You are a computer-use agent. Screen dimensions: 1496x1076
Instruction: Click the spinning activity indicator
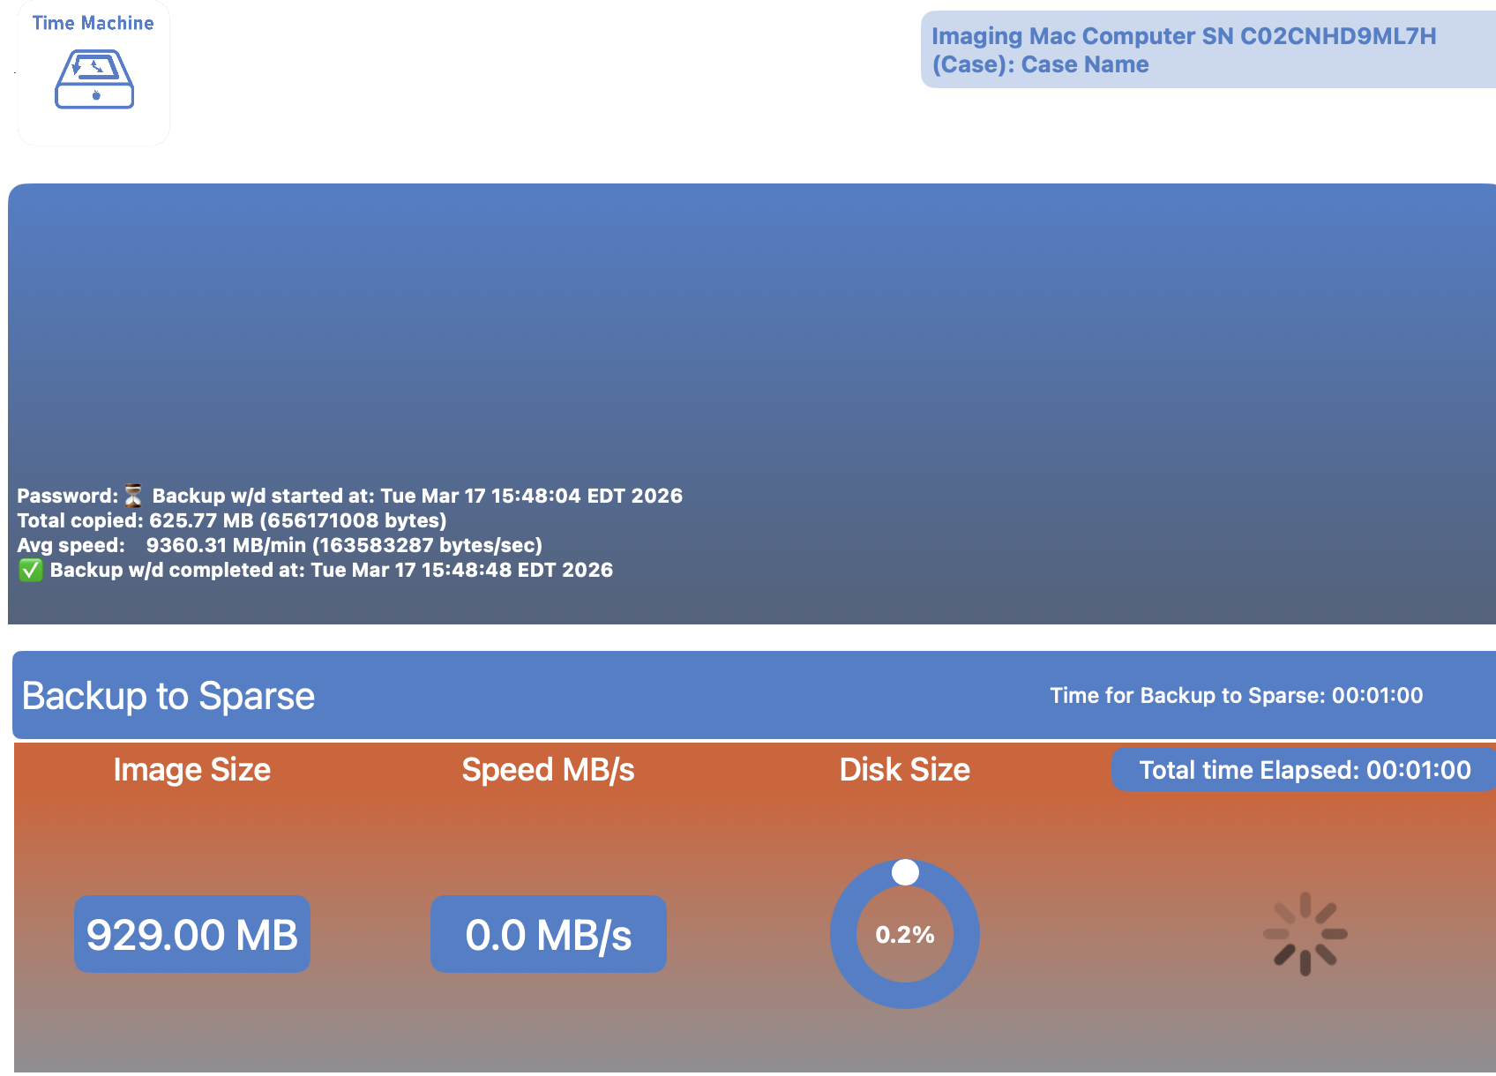point(1304,934)
